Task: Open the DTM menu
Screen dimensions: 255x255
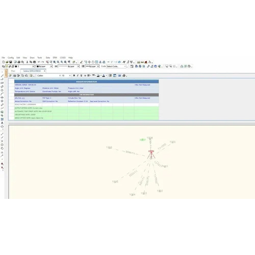Action: [x=55, y=58]
